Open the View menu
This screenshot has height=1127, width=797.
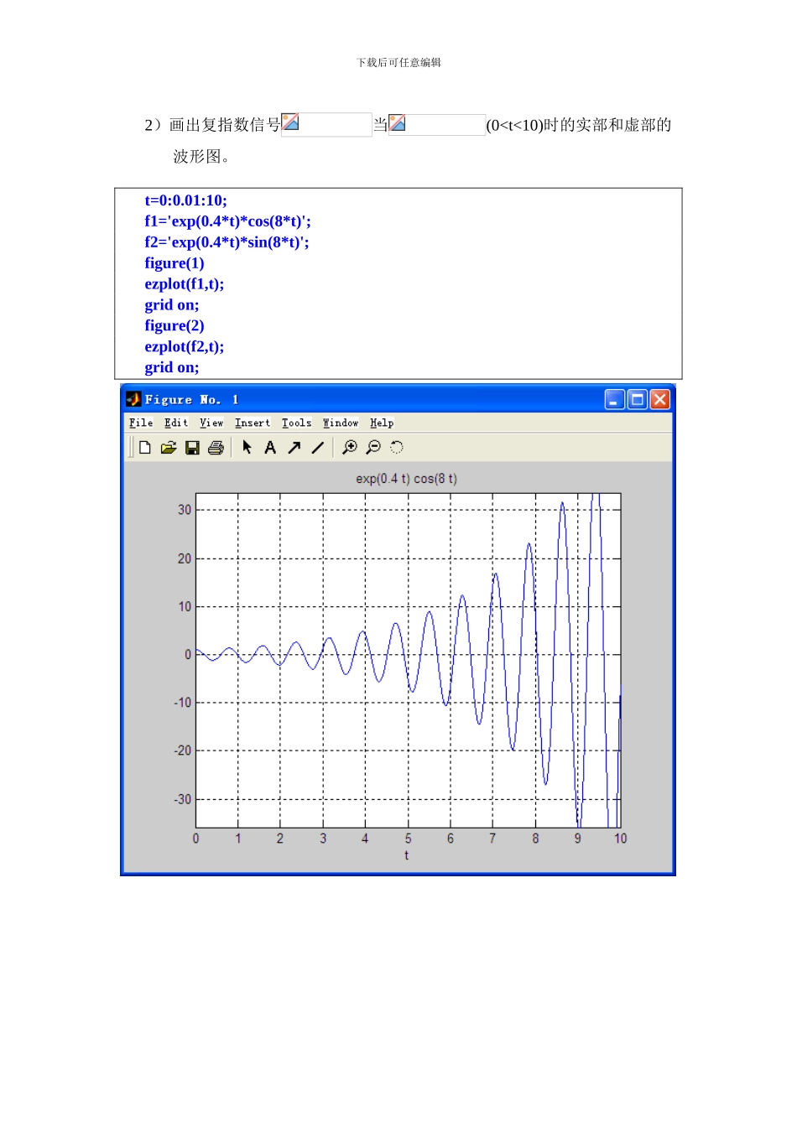[x=211, y=423]
